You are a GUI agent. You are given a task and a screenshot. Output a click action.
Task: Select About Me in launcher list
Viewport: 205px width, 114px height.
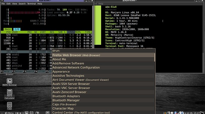point(103,59)
